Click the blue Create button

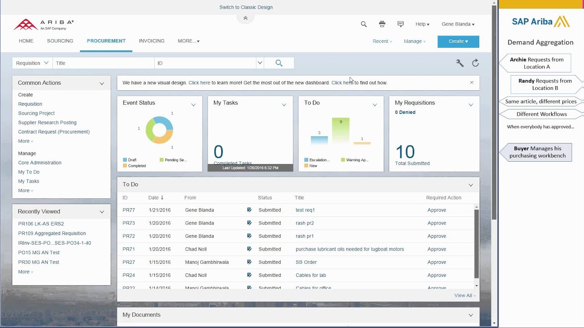point(458,41)
